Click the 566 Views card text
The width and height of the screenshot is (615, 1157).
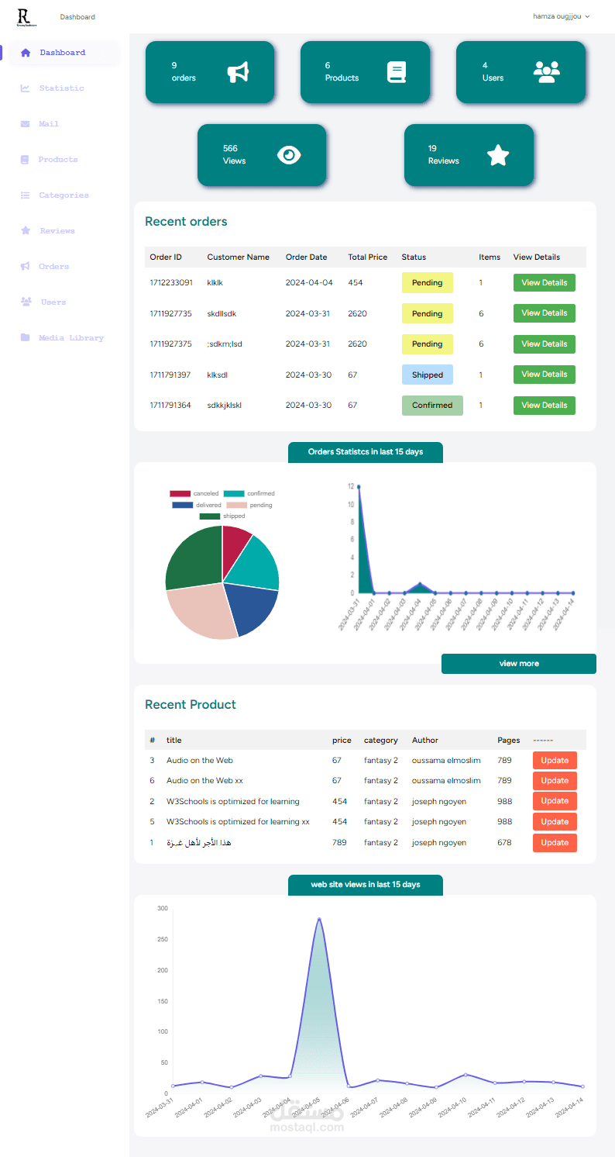234,155
